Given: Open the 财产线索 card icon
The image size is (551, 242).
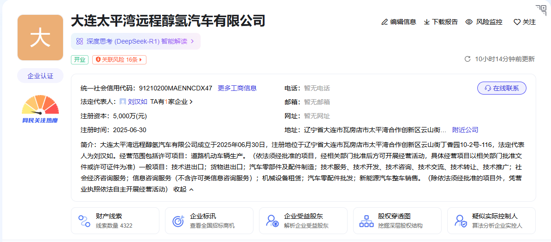Looking at the screenshot, I should click(x=84, y=221).
